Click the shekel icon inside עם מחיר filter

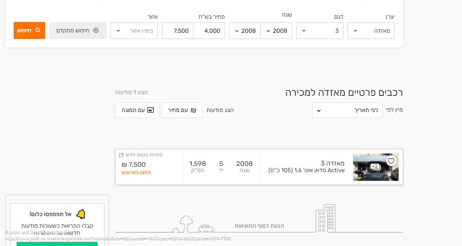click(x=192, y=110)
